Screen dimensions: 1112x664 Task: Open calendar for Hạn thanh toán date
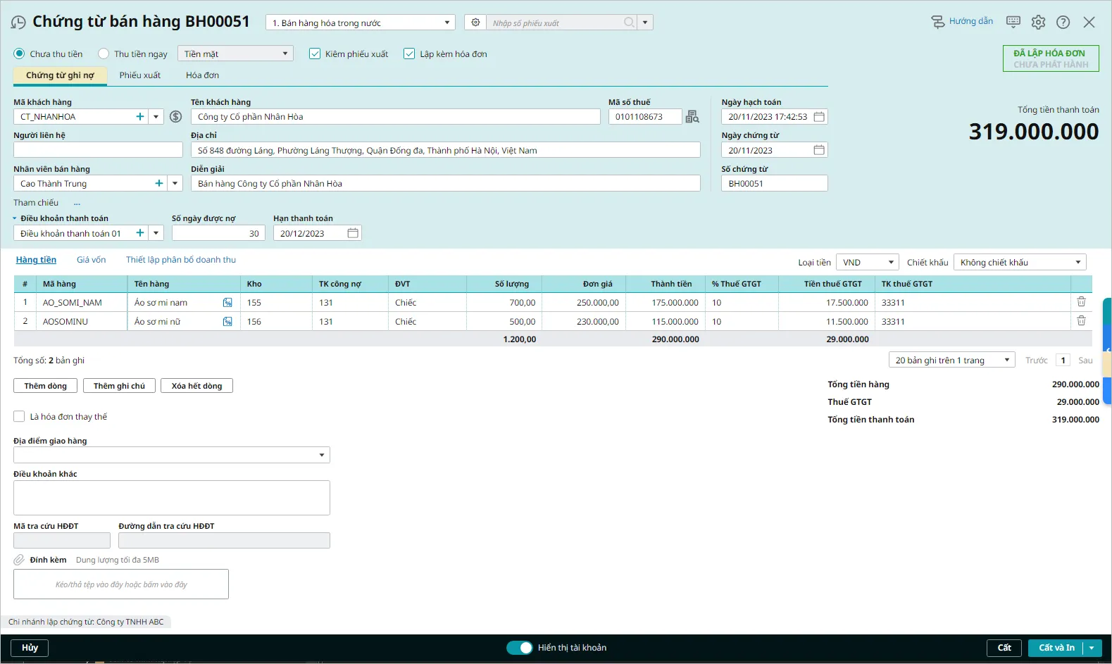353,234
